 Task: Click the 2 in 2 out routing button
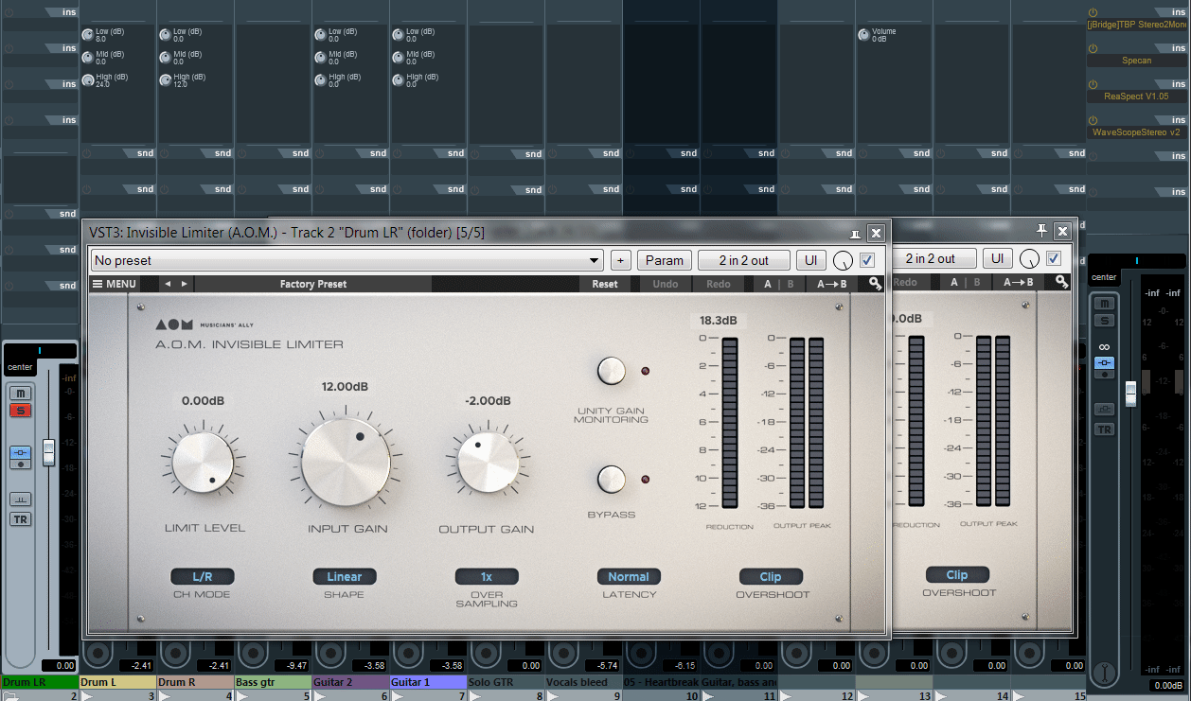click(743, 260)
